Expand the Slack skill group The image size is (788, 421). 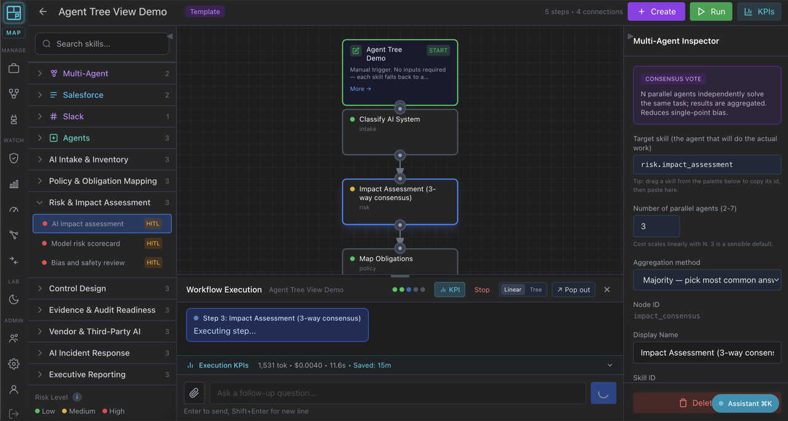click(x=102, y=116)
